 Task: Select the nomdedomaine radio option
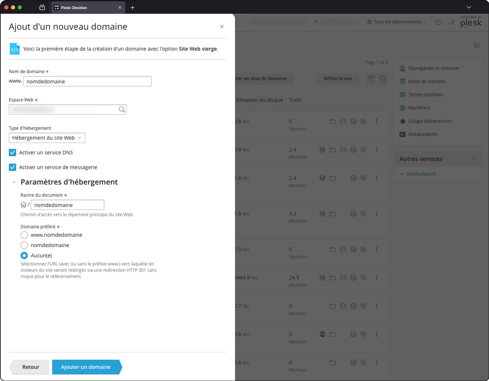click(x=24, y=245)
